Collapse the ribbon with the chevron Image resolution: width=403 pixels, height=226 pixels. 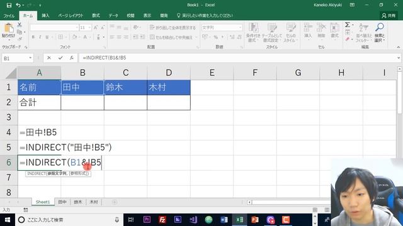399,47
